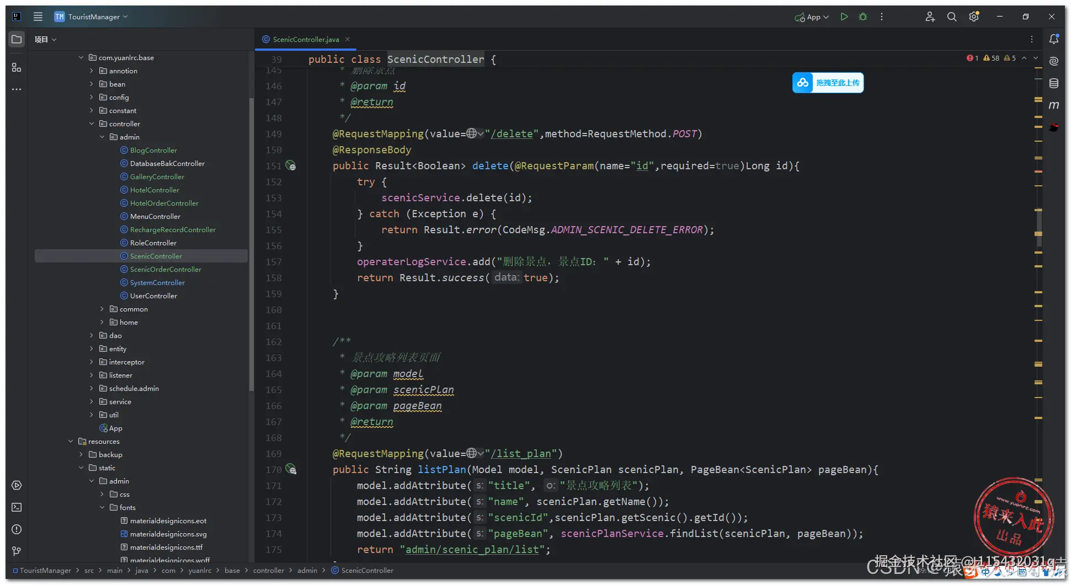
Task: Collapse the com.yuanlrc.base package
Action: point(81,57)
